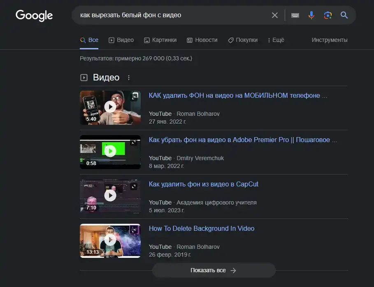Play the 0:58 Adobe Premier video
The height and width of the screenshot is (287, 374).
click(x=110, y=152)
